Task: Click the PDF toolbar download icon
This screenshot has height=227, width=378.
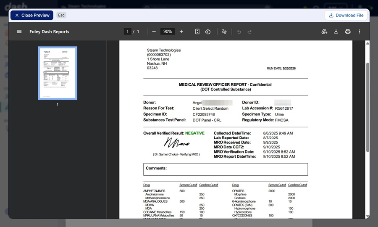Action: [x=336, y=32]
